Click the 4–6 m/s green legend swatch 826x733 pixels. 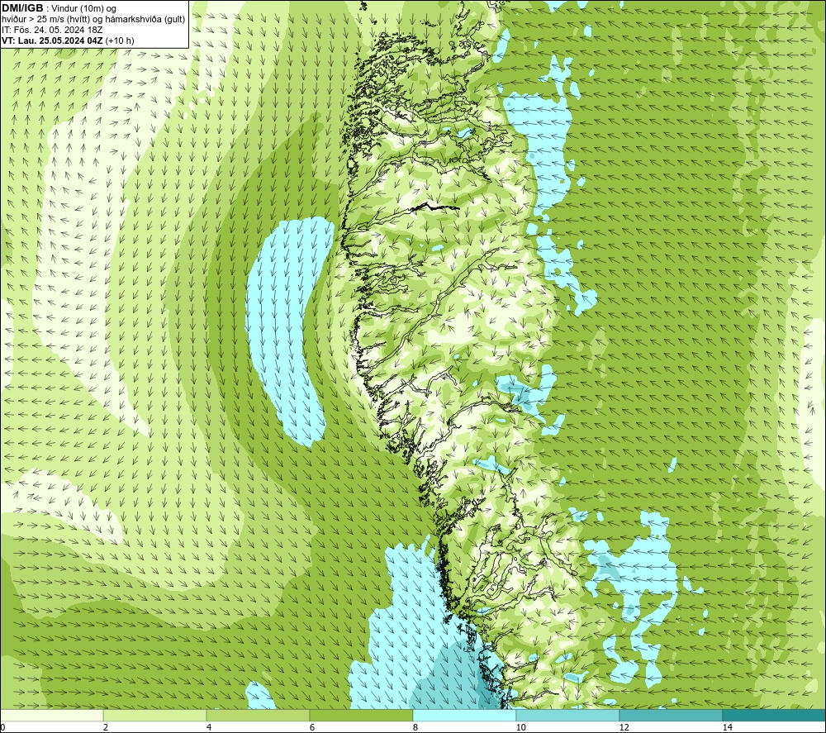click(x=258, y=715)
